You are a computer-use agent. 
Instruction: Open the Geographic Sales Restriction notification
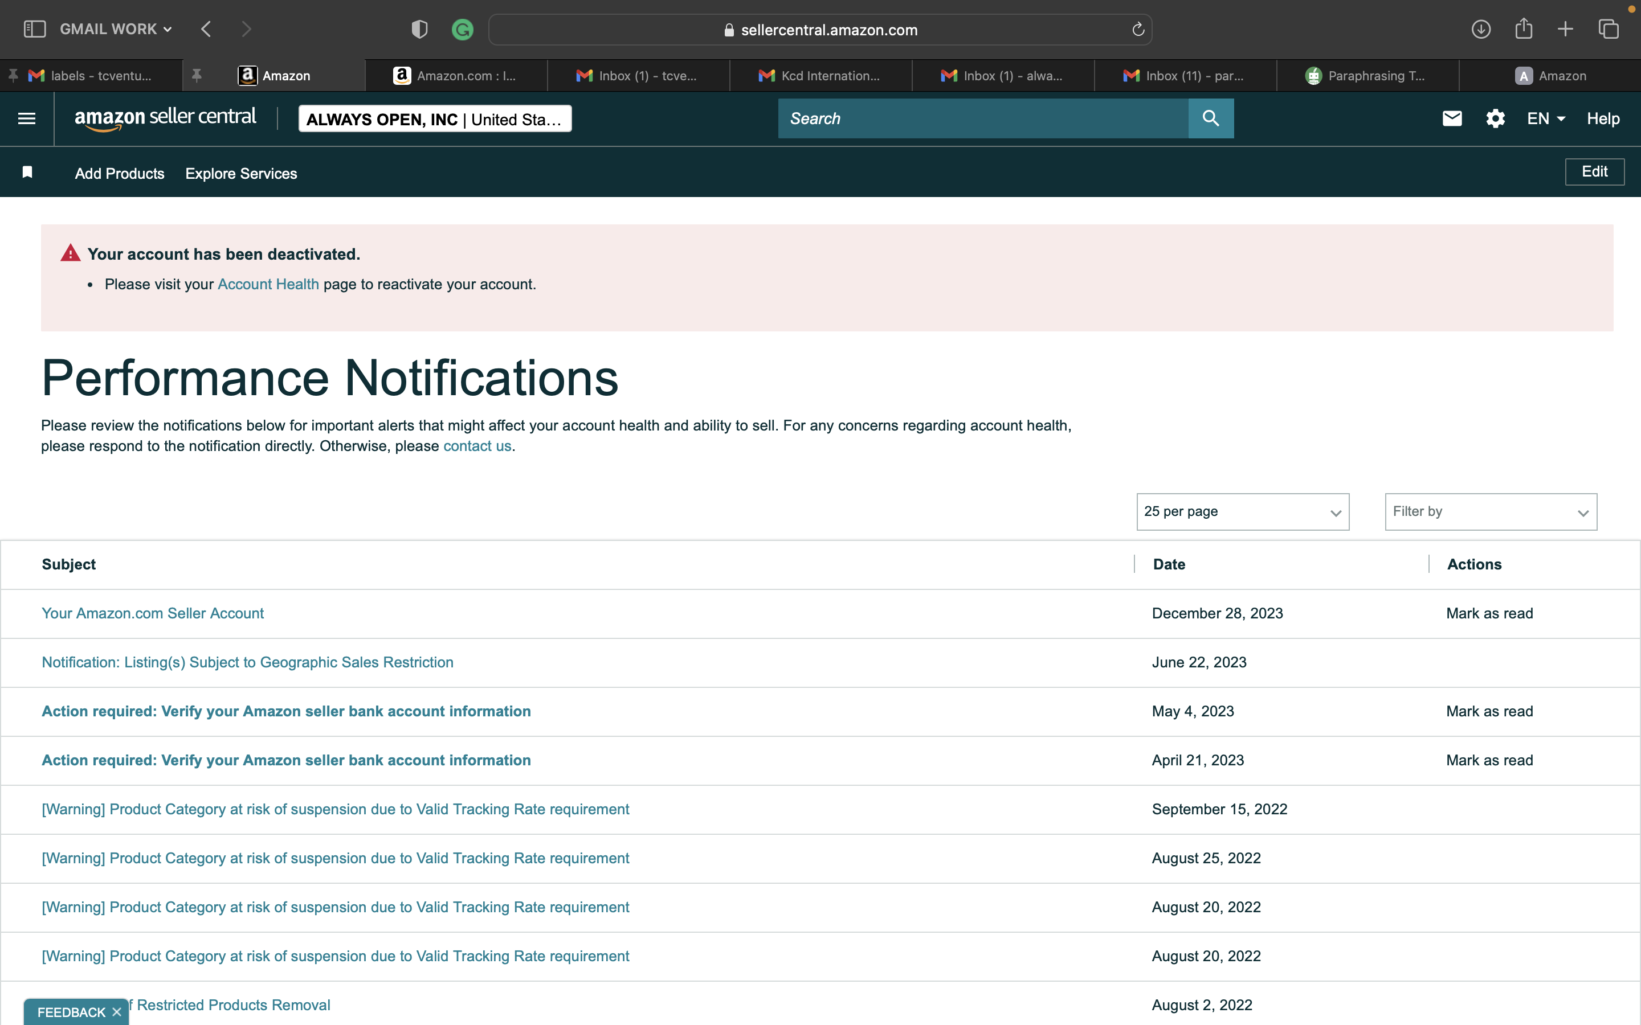247,662
